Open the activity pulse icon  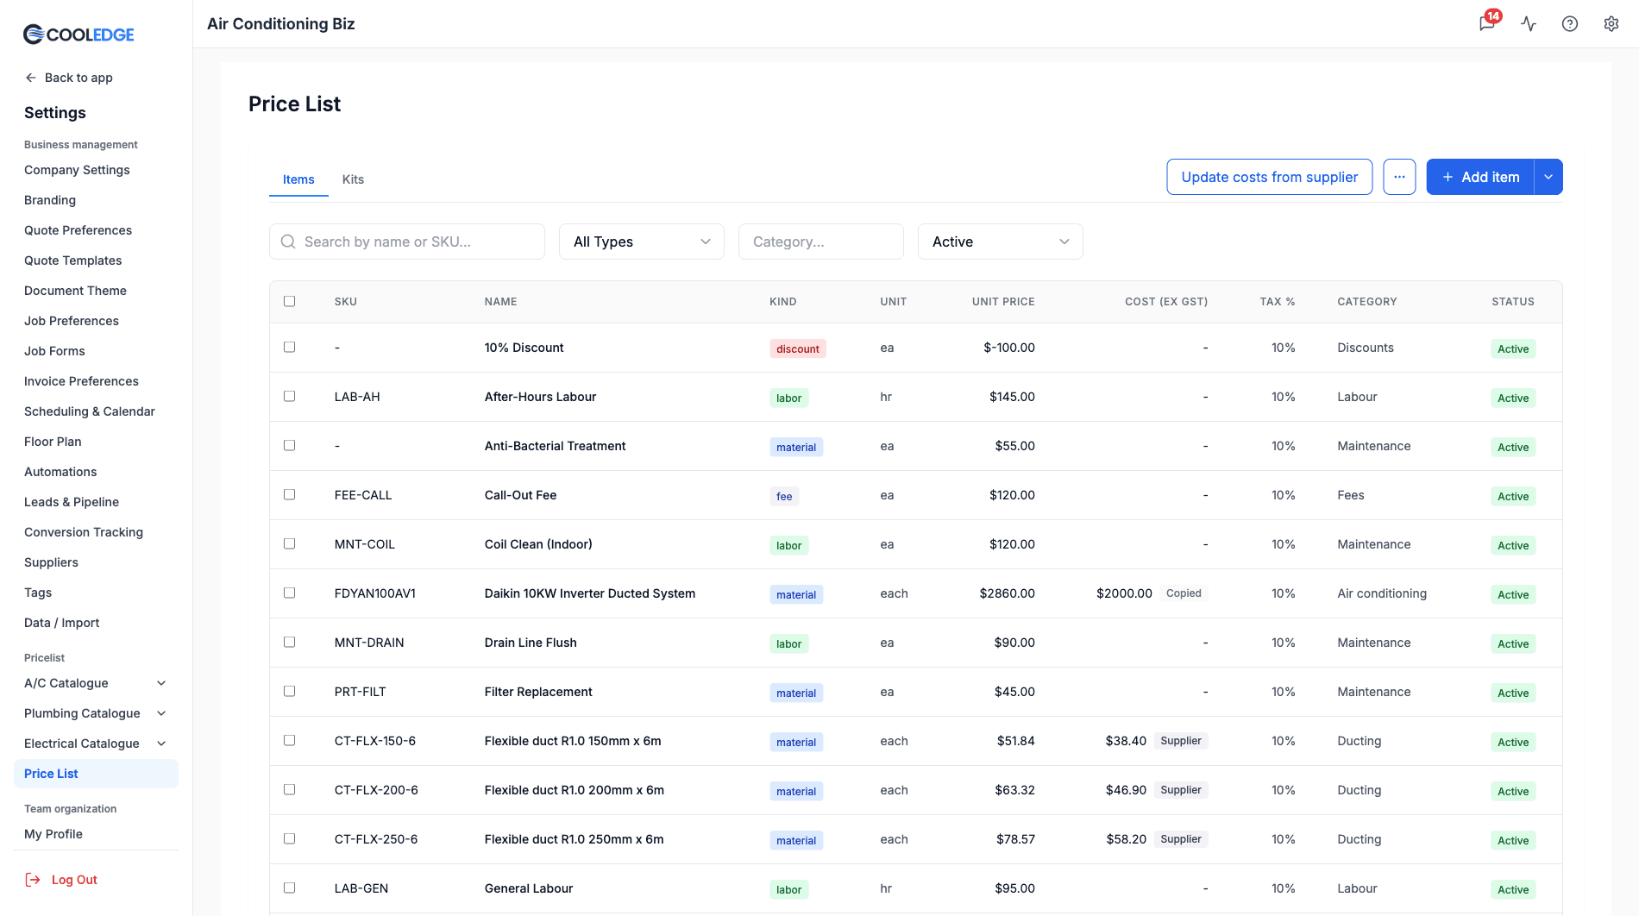[1529, 23]
